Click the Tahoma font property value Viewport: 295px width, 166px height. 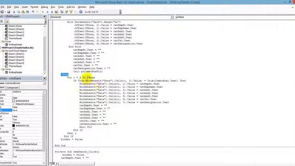[x=27, y=123]
